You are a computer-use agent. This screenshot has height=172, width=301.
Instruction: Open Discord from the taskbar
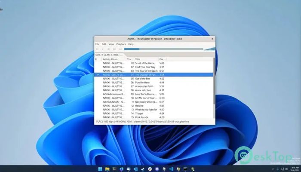[157, 169]
